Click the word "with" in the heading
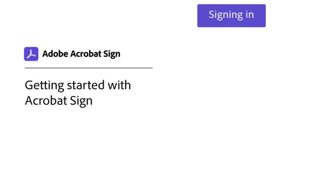This screenshot has height=186, width=332. click(x=120, y=85)
